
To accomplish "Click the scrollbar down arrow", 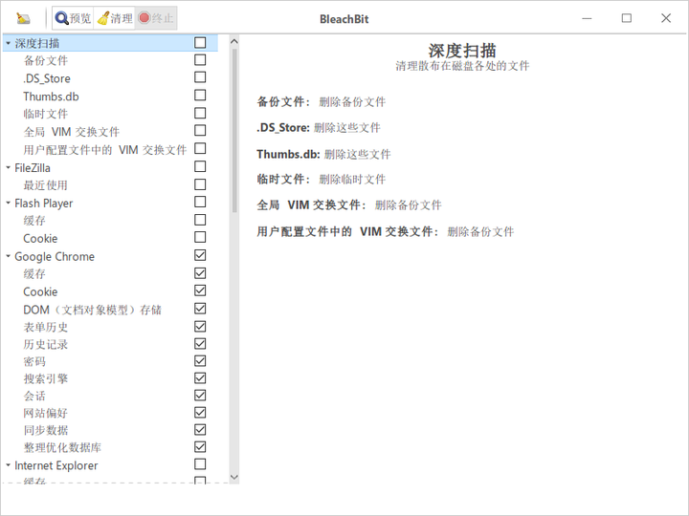I will 234,478.
